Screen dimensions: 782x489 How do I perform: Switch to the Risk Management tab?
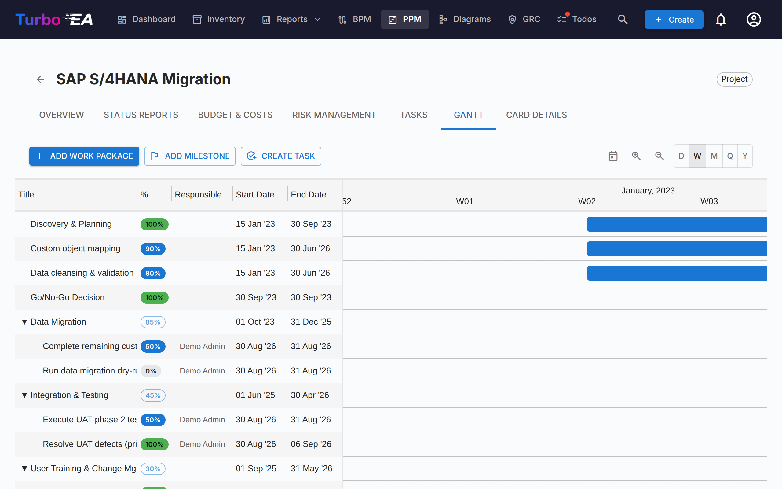334,115
